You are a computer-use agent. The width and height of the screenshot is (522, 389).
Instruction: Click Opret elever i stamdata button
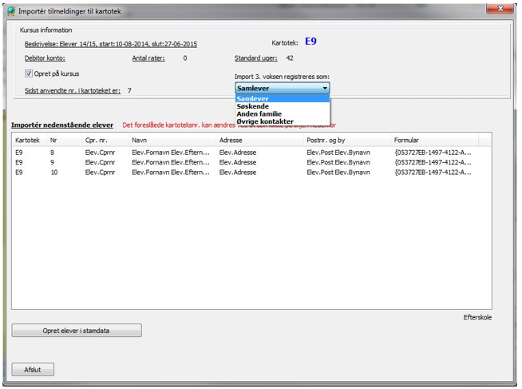[x=77, y=331]
